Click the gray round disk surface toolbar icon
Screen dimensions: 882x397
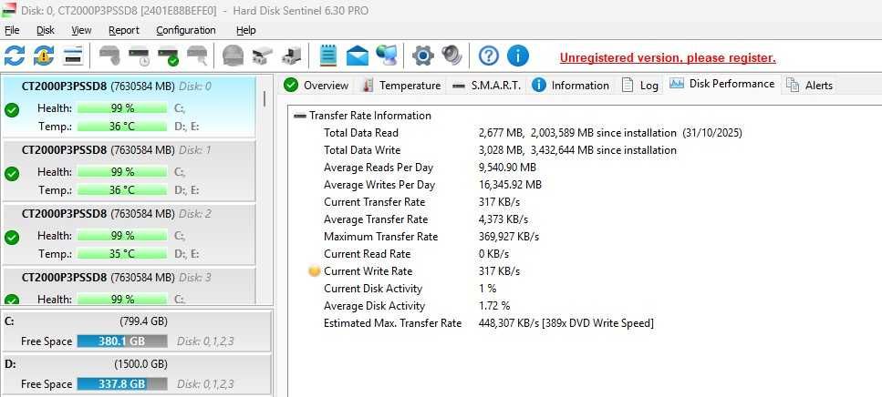[x=233, y=56]
